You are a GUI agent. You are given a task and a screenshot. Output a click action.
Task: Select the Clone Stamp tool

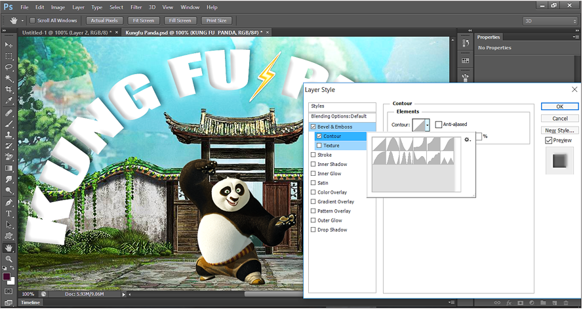pyautogui.click(x=9, y=135)
